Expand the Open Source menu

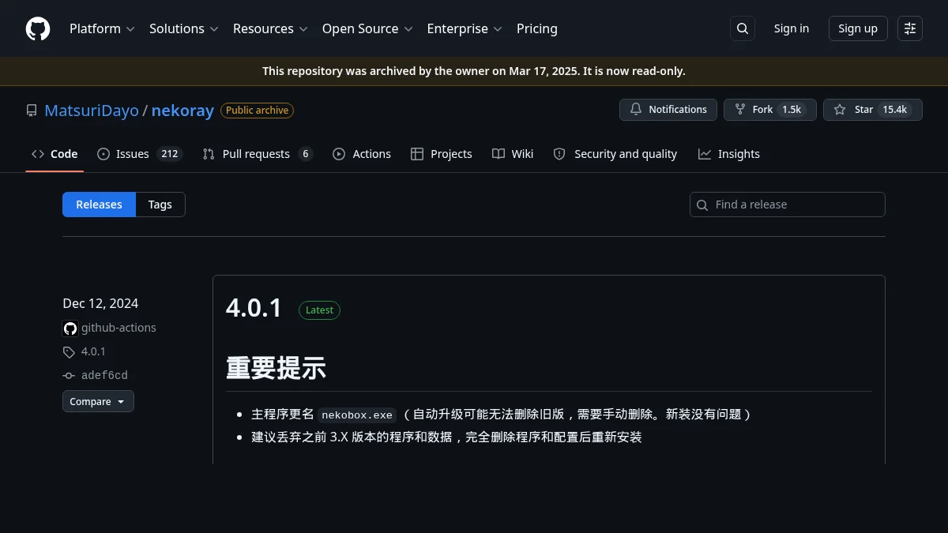click(367, 28)
